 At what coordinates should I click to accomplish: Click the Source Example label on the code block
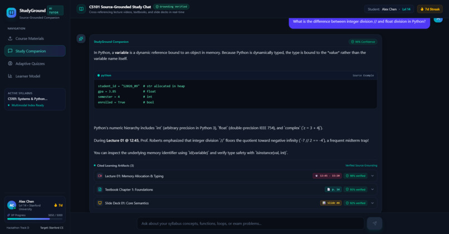363,76
